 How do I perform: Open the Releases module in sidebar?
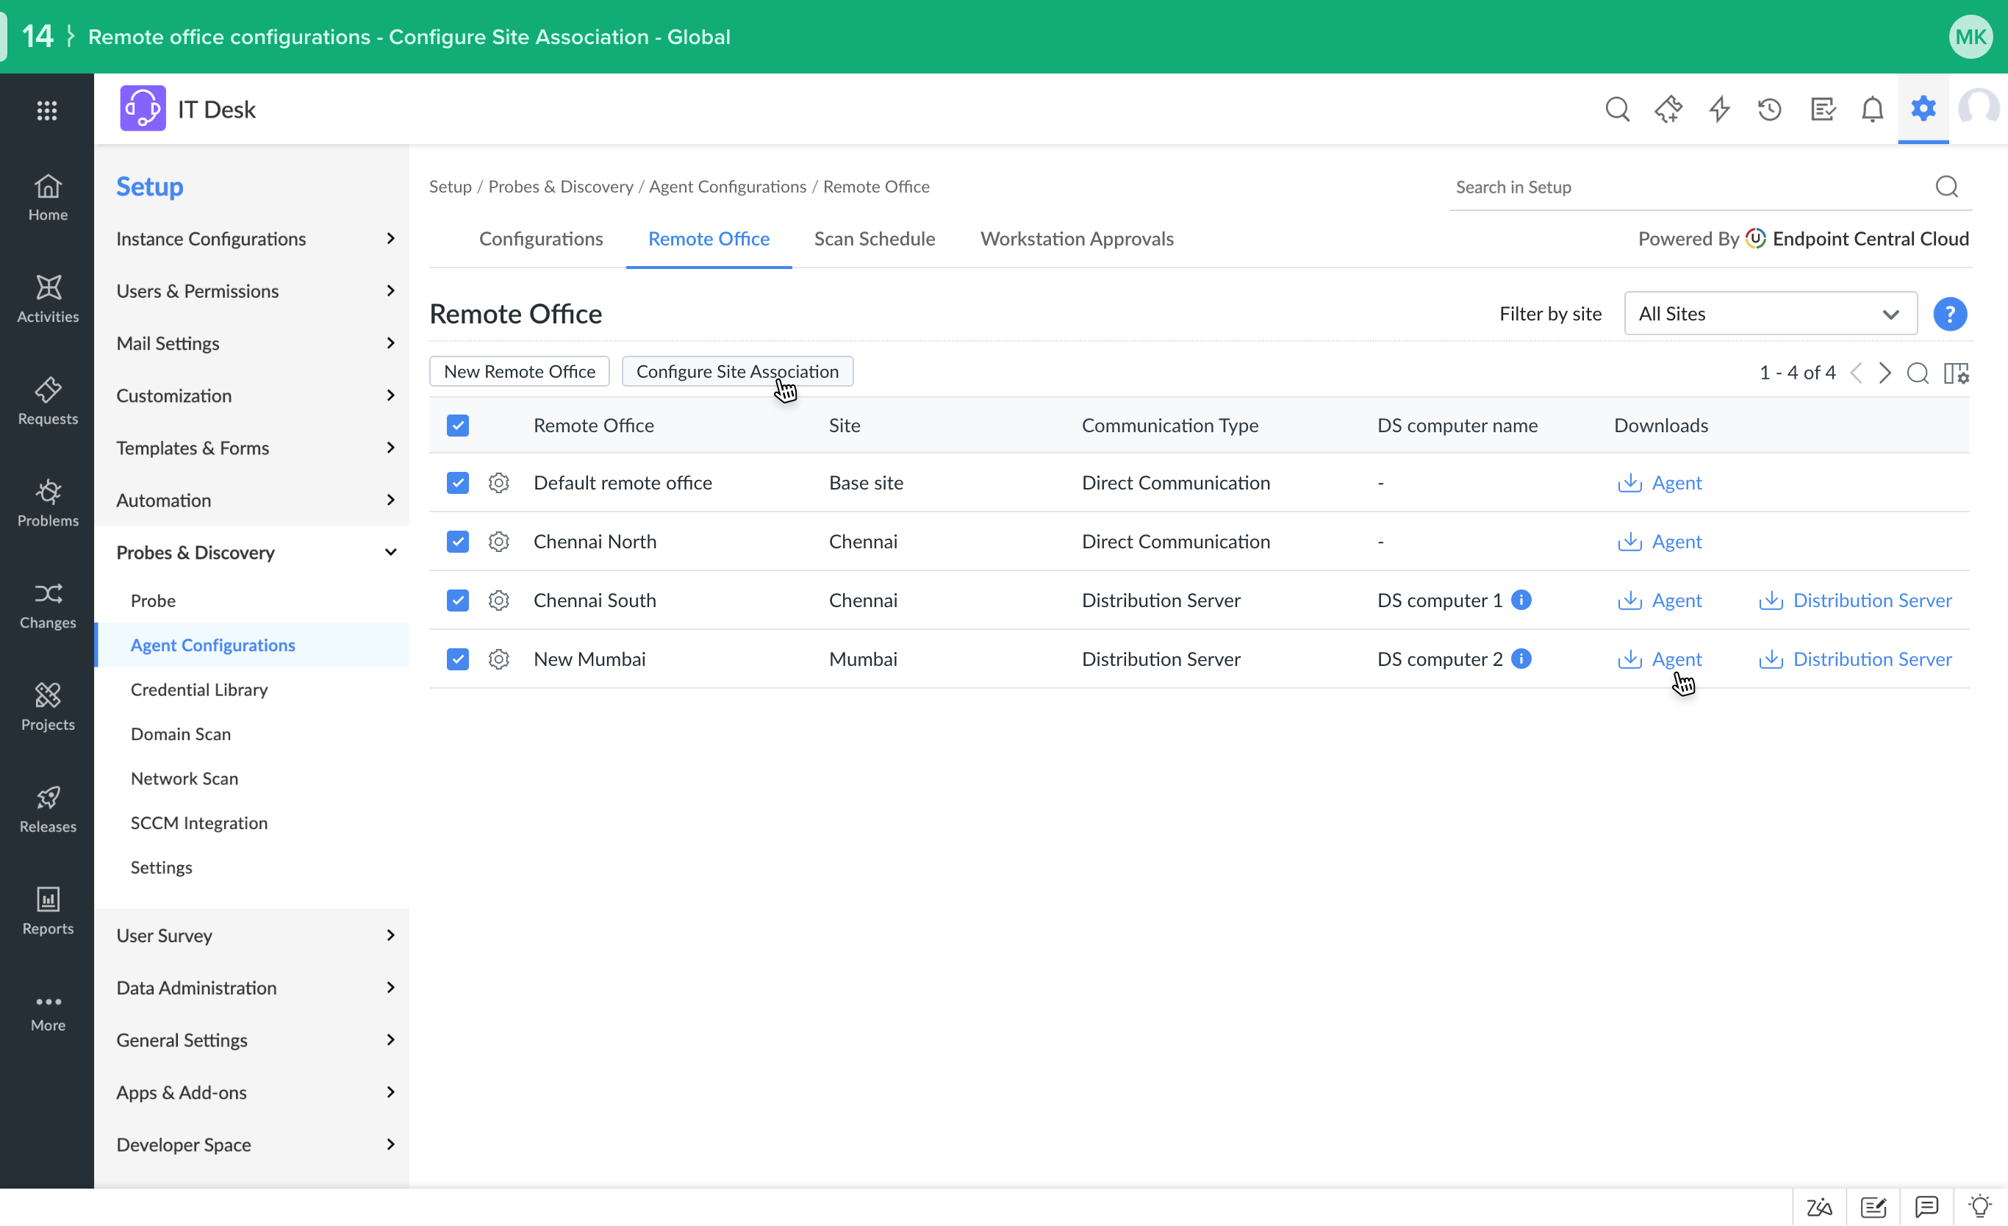[47, 809]
